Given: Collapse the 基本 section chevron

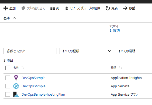Looking at the screenshot, I should [14, 18].
